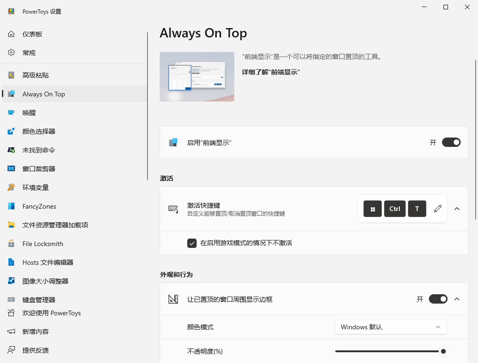Open the 颜色模式 dropdown
This screenshot has height=363, width=478.
point(391,327)
